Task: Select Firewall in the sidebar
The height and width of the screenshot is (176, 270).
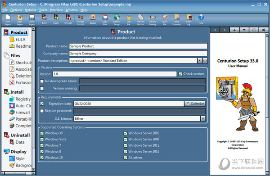Action: point(19,112)
